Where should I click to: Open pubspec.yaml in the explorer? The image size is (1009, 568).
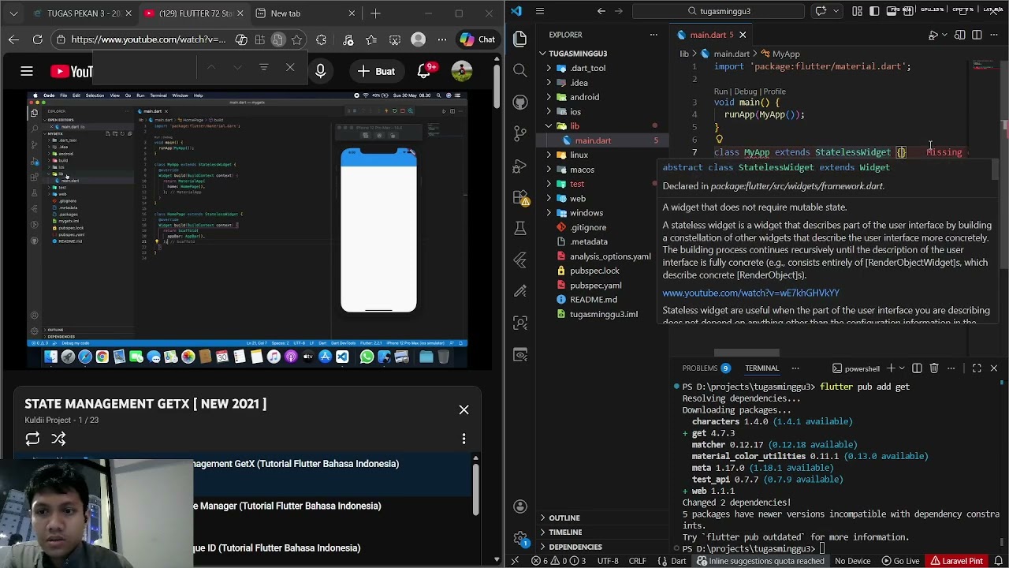pos(595,285)
